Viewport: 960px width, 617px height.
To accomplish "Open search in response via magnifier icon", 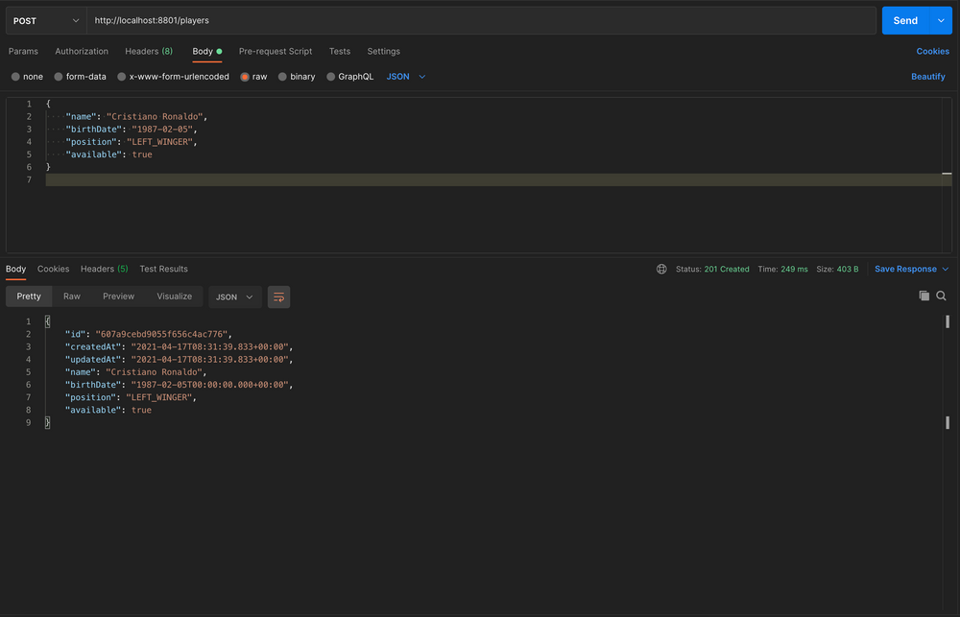I will (942, 297).
